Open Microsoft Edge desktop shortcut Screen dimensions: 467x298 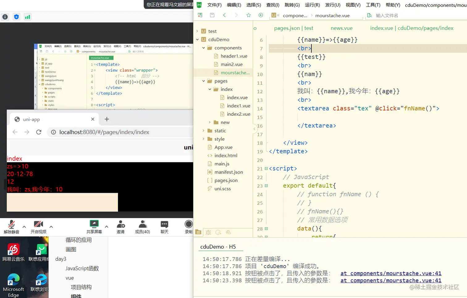pos(13,285)
